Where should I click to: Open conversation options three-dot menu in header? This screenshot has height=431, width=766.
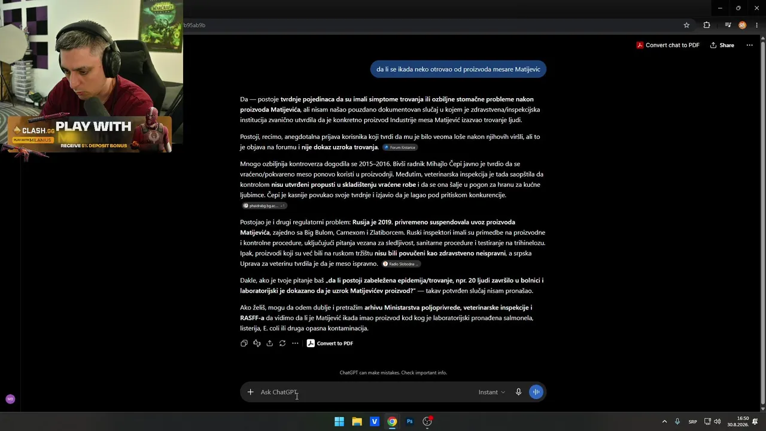click(749, 45)
